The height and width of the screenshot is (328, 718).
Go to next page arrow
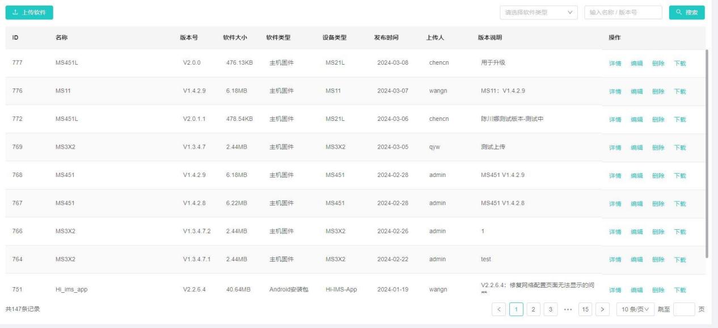602,309
